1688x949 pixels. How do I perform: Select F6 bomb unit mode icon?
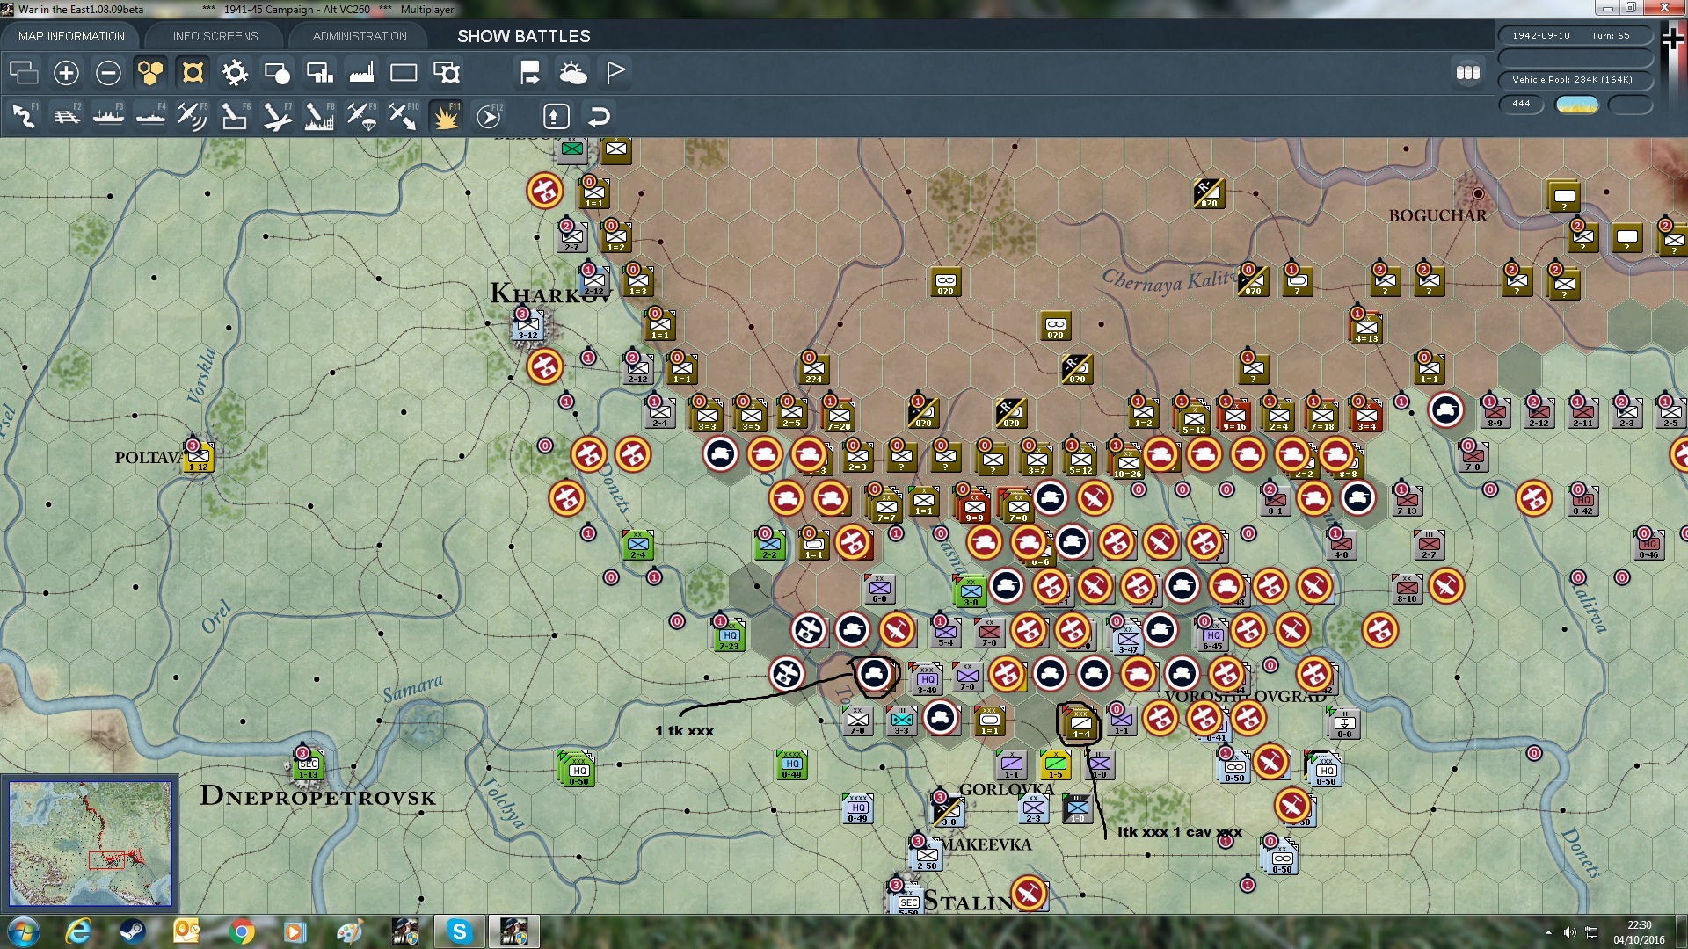[x=235, y=115]
